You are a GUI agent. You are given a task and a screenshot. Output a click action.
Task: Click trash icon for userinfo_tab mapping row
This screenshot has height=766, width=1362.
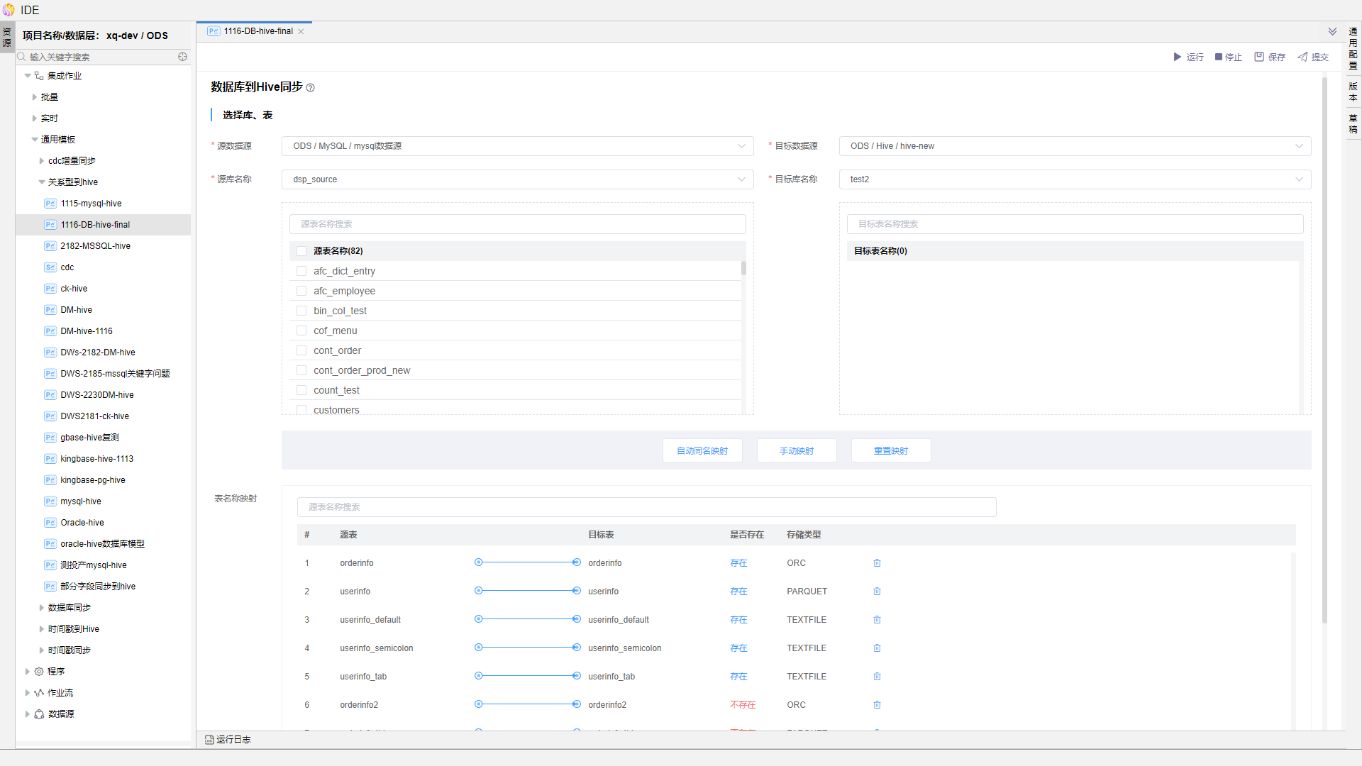point(877,677)
